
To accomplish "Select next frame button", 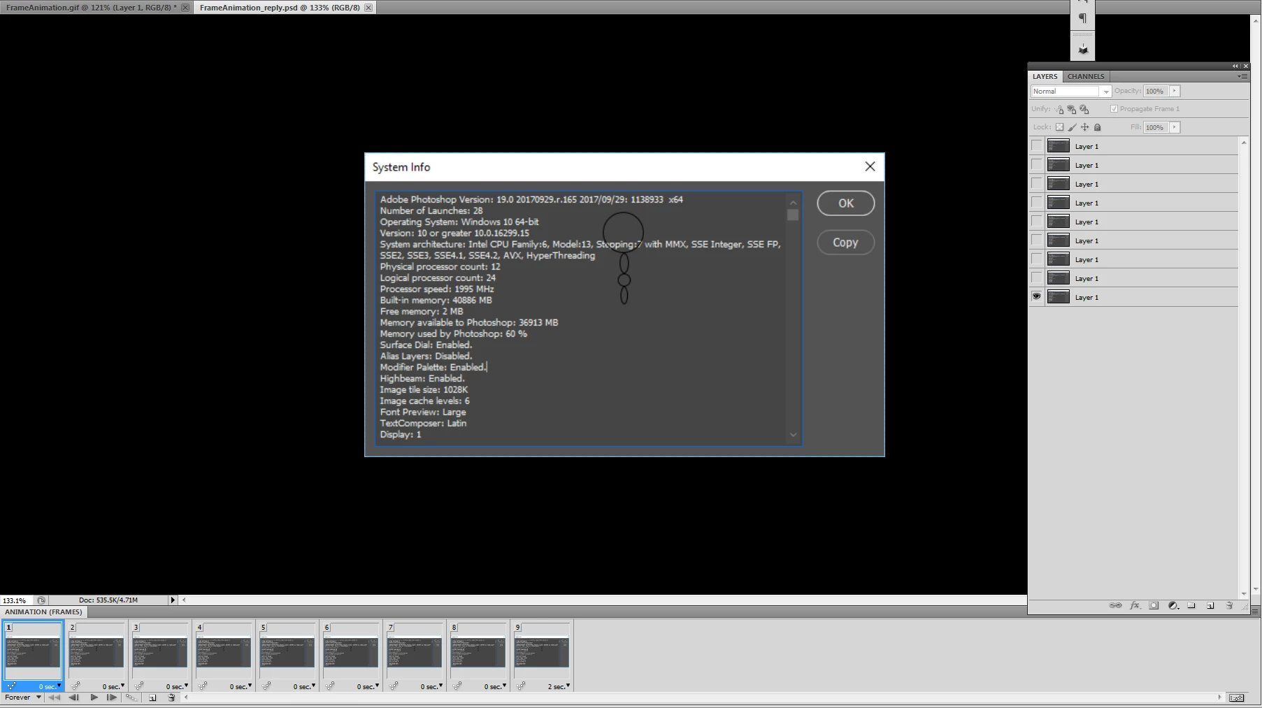I will (x=112, y=698).
